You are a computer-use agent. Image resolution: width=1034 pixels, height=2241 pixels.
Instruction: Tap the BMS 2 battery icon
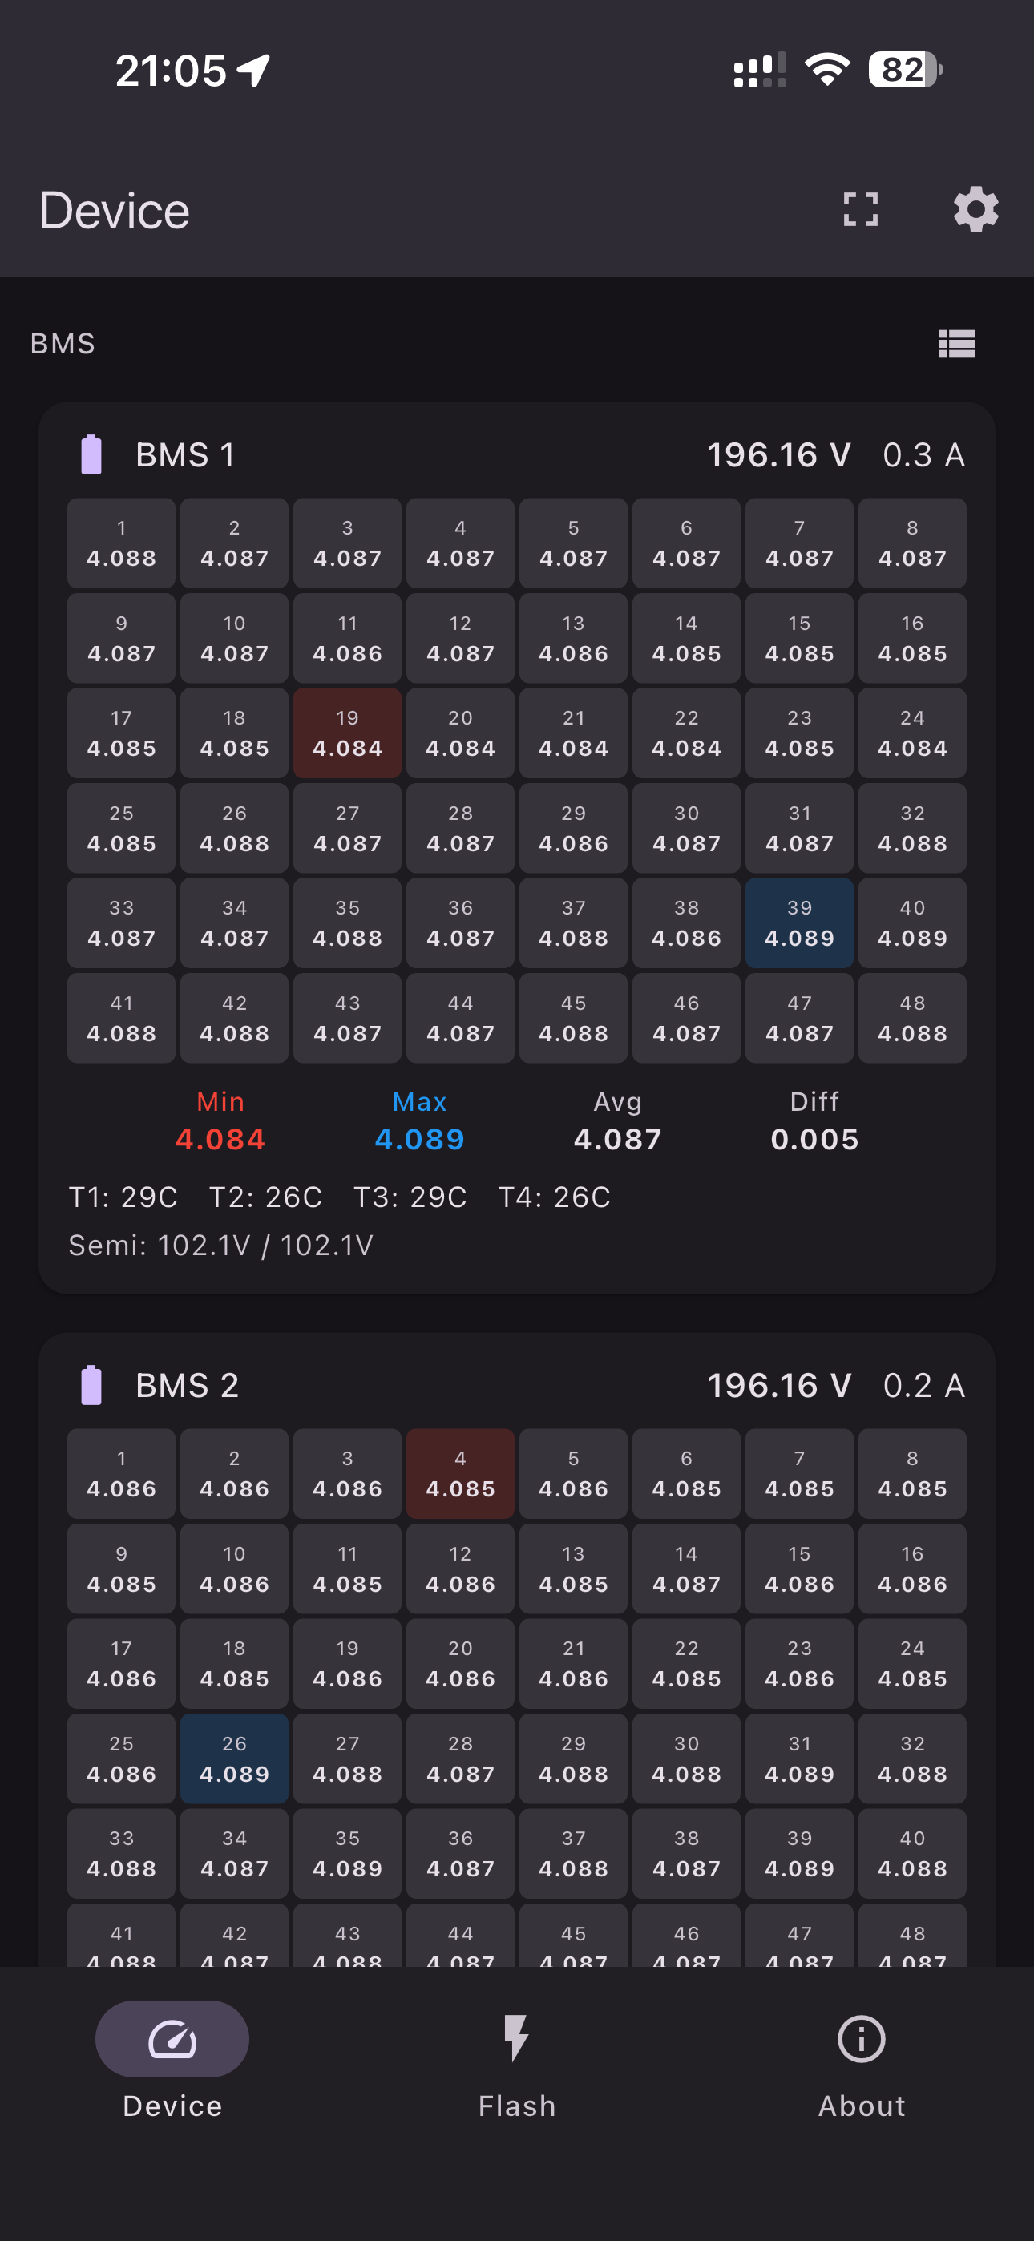coord(91,1385)
